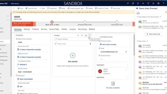Switch to the Products tab
Screen dimensions: 167x94
[x=35, y=29]
